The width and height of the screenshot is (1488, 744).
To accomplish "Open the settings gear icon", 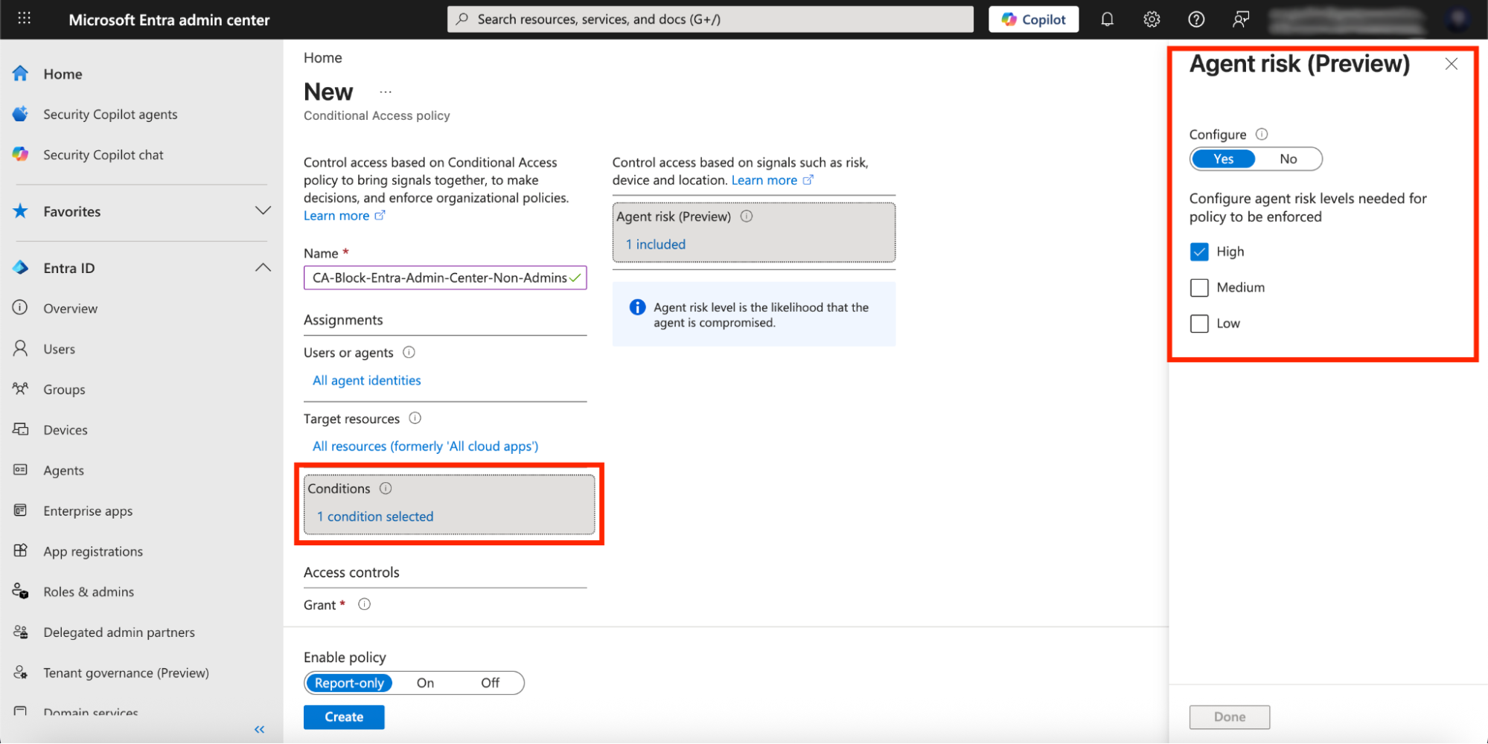I will (x=1152, y=19).
